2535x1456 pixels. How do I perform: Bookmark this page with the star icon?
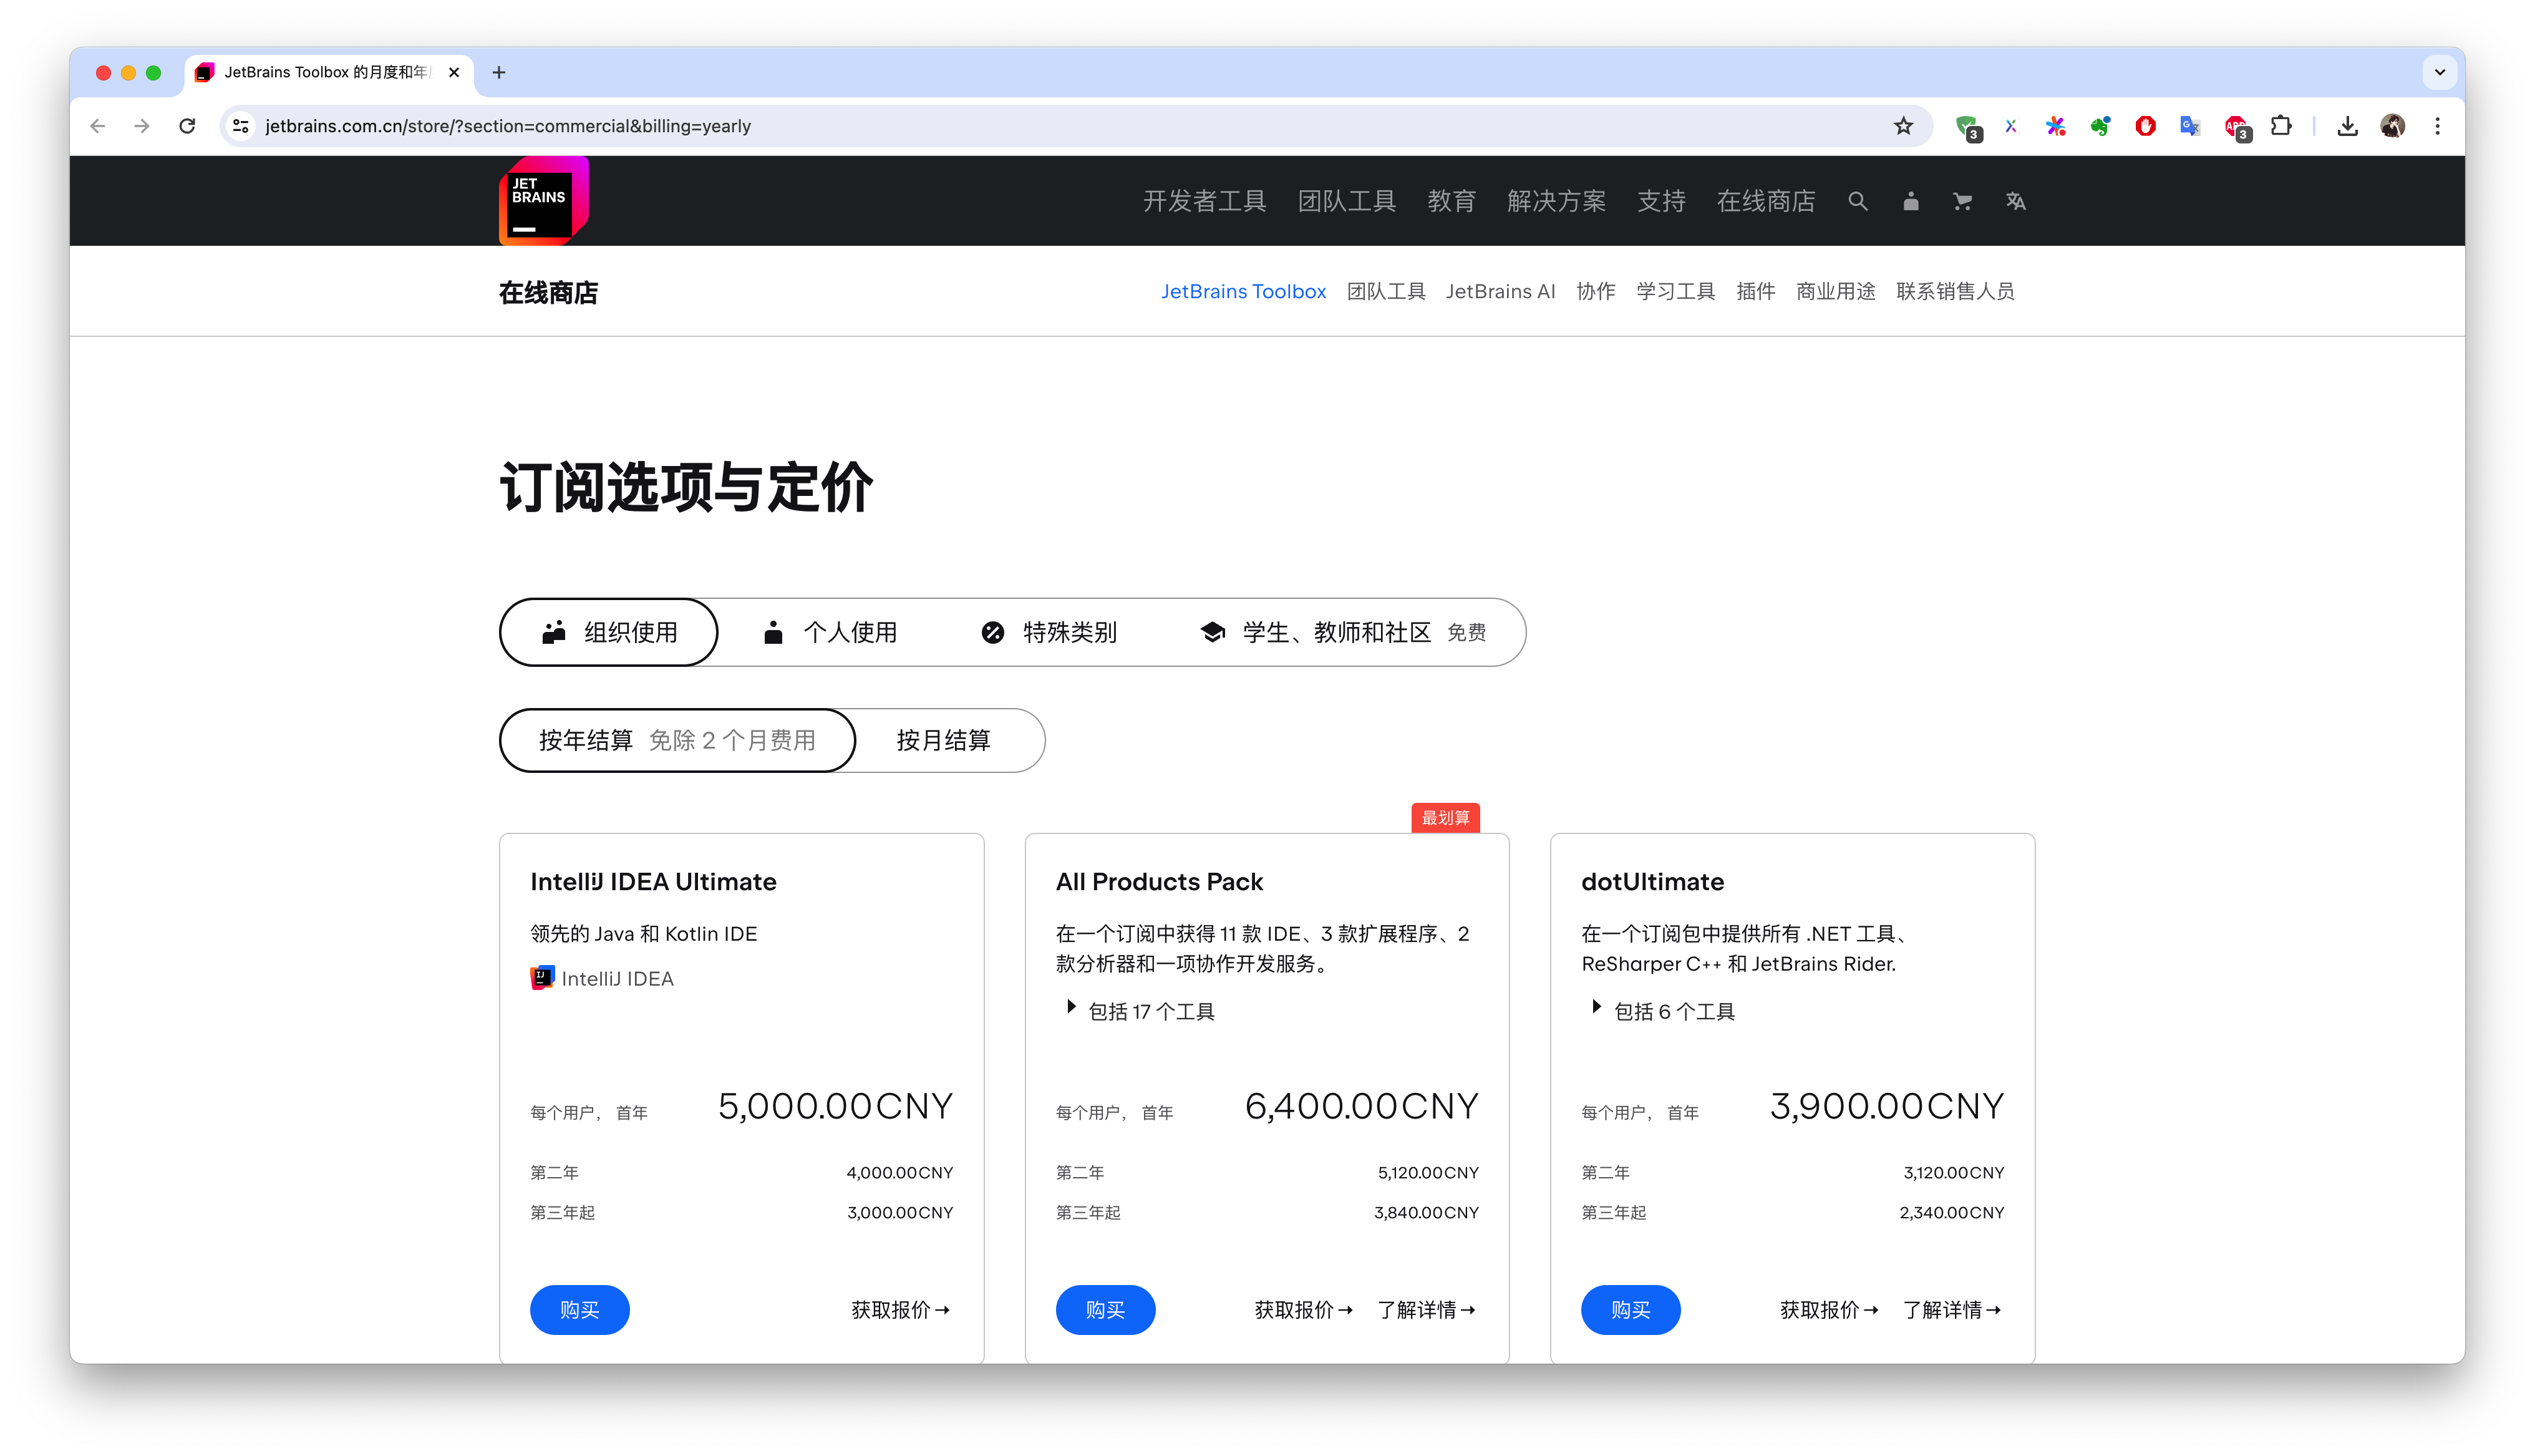(1902, 126)
